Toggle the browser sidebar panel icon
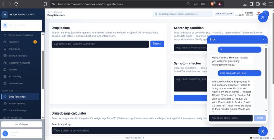Image resolution: width=274 pixels, height=140 pixels. (251, 4)
